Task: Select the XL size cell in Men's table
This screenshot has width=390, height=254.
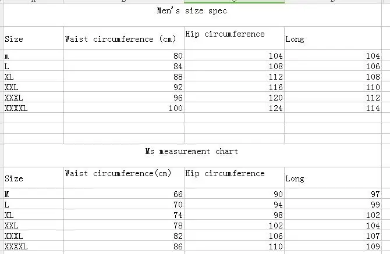Action: coord(33,76)
